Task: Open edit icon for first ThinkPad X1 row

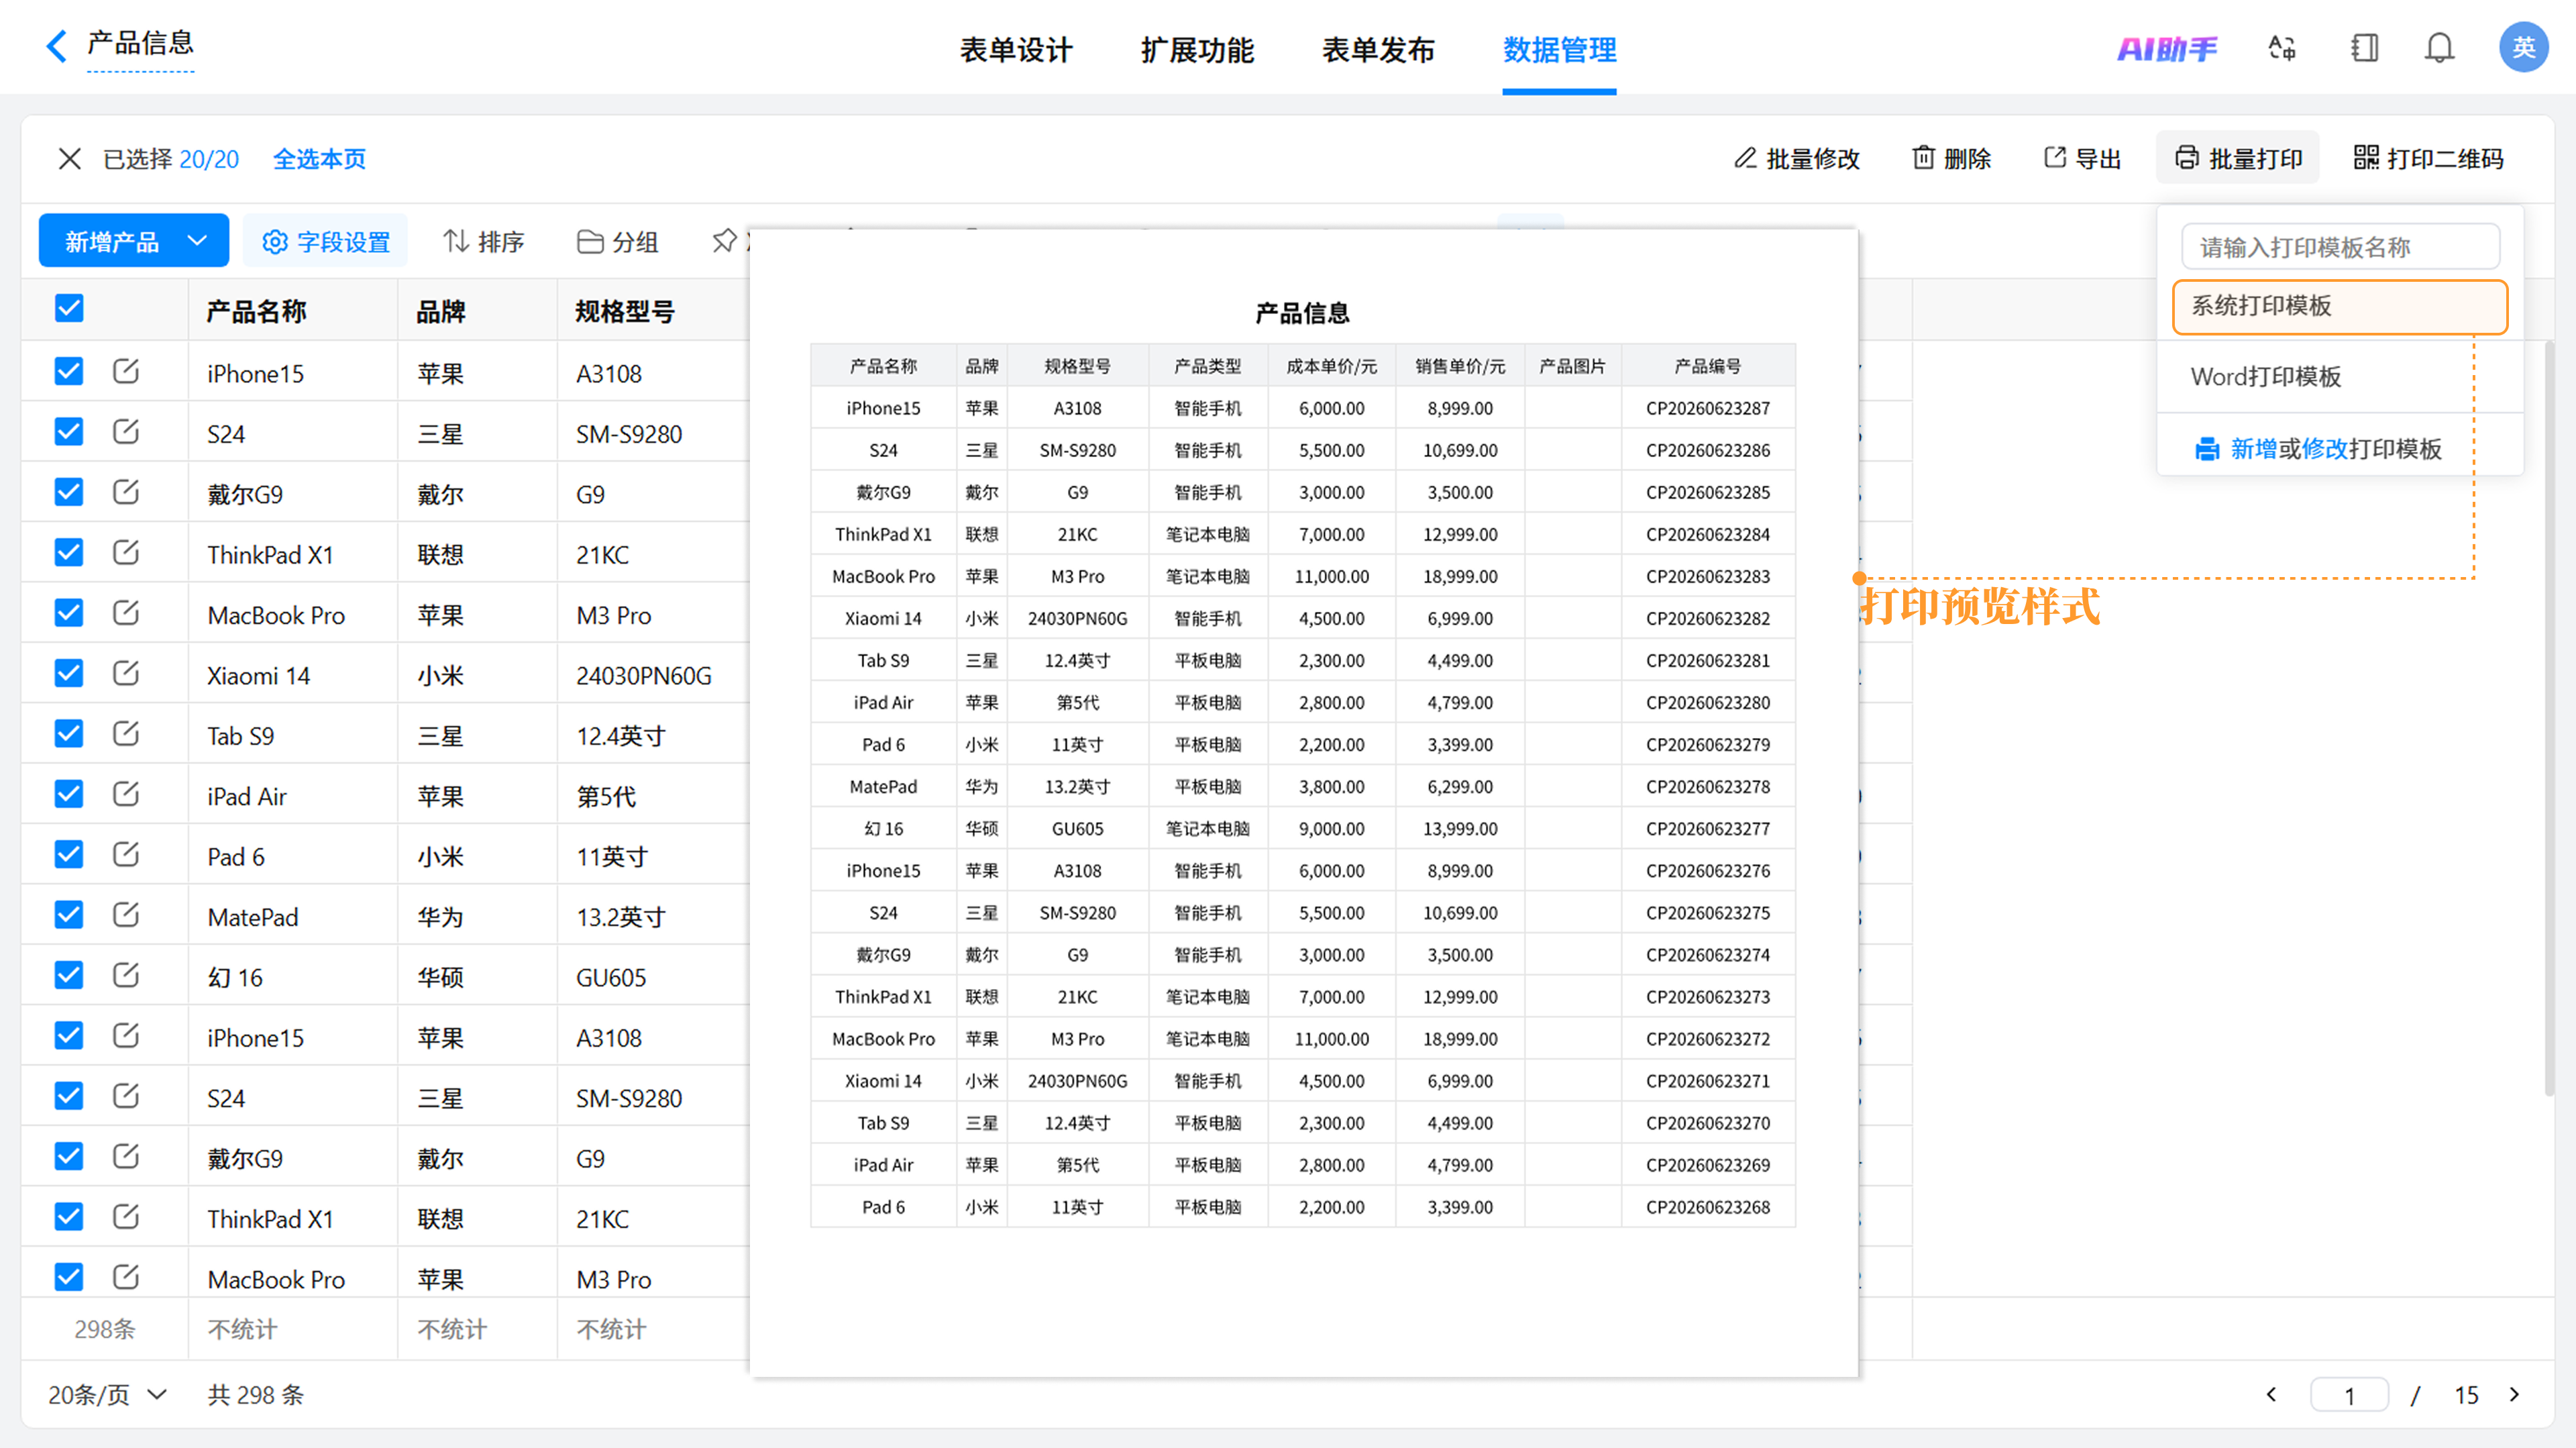Action: tap(126, 552)
